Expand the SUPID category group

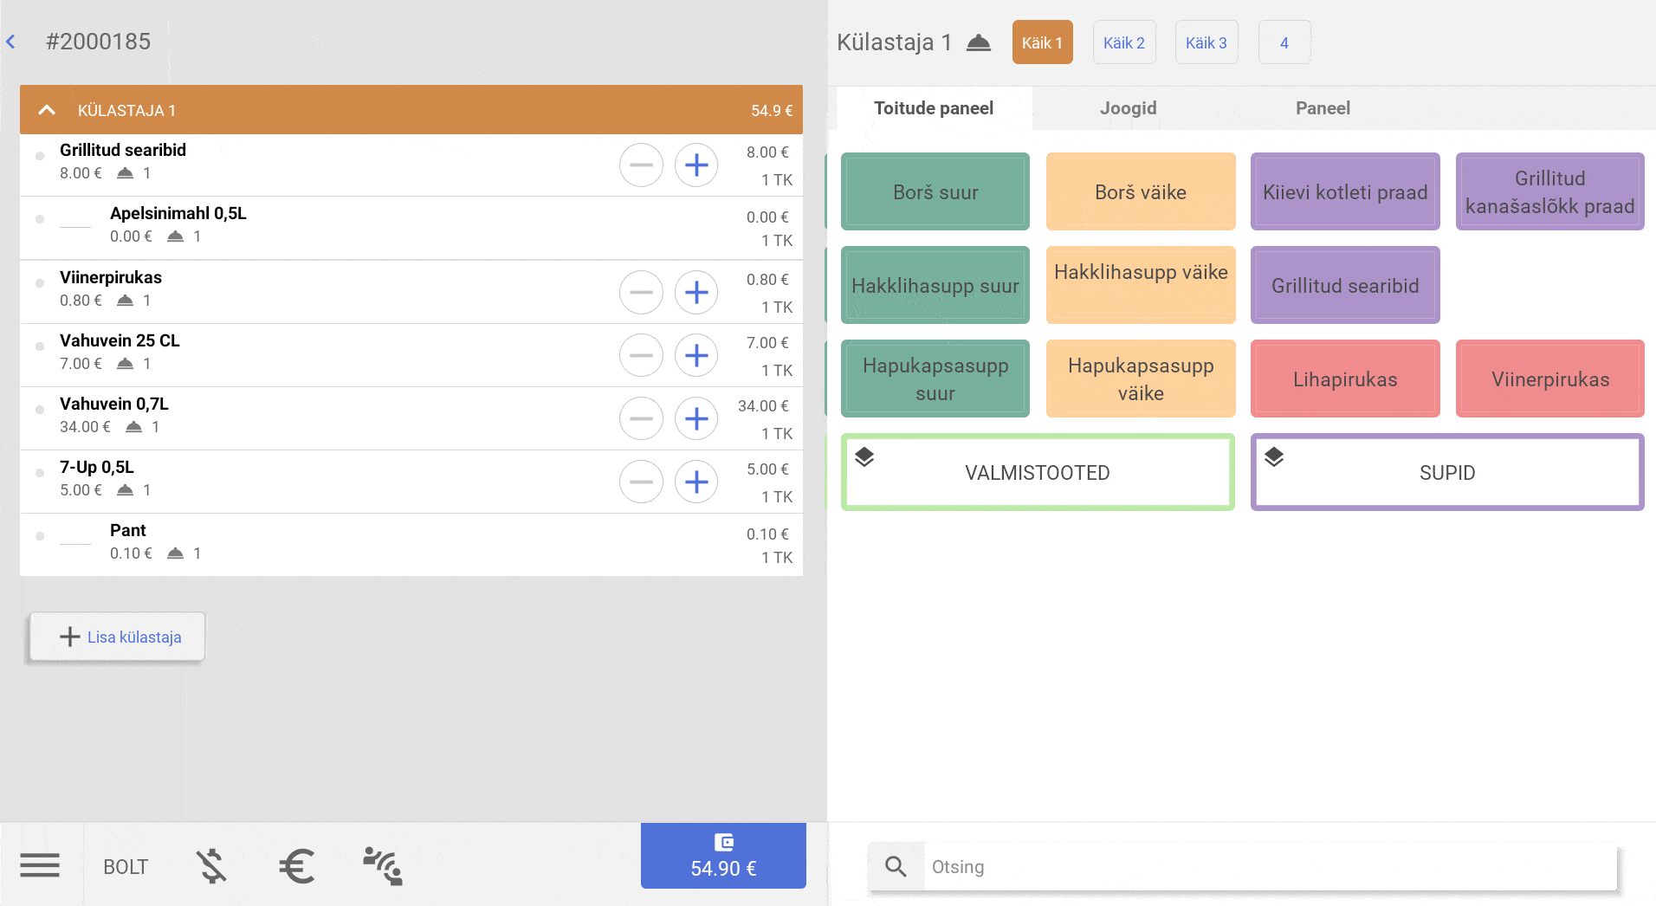[x=1446, y=472]
